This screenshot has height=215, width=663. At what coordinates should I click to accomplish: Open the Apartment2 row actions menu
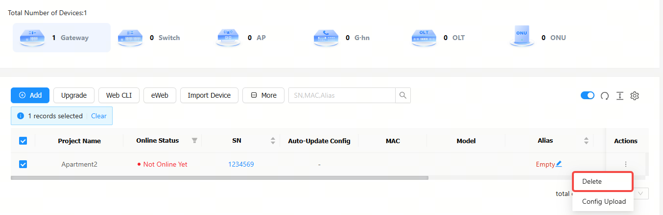tap(626, 164)
